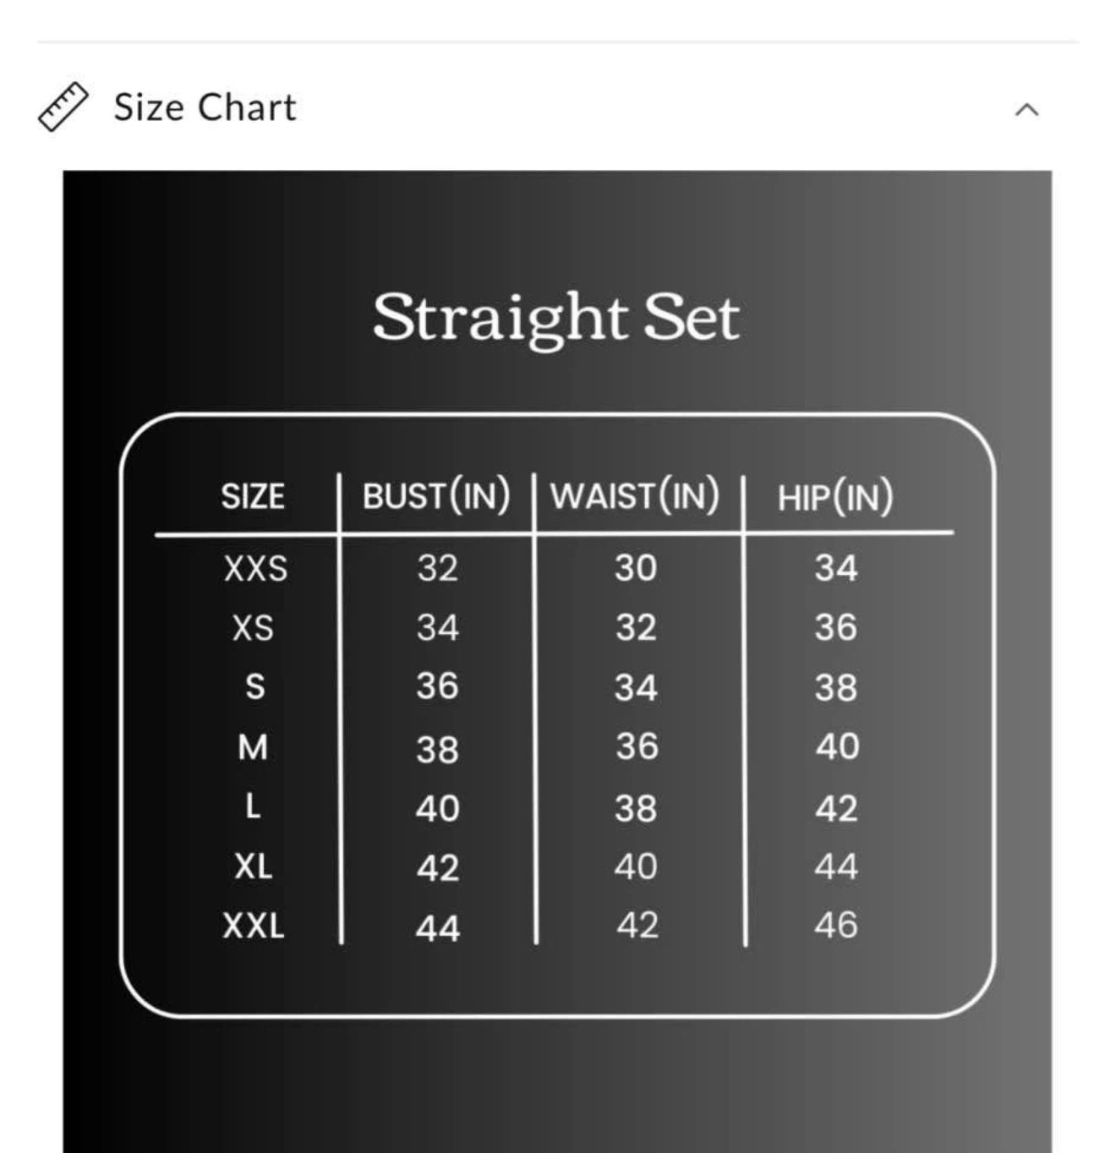Open the size chart image
The width and height of the screenshot is (1116, 1153).
point(557,661)
